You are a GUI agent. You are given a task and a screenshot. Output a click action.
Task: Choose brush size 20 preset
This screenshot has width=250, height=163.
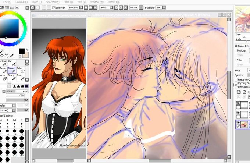point(22,131)
